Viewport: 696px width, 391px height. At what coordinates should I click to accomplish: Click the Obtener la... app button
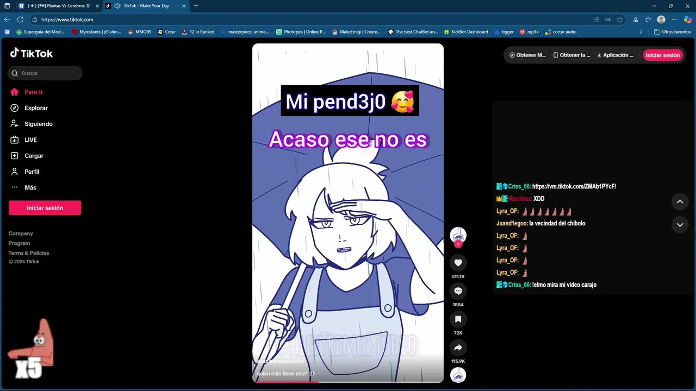coord(571,55)
